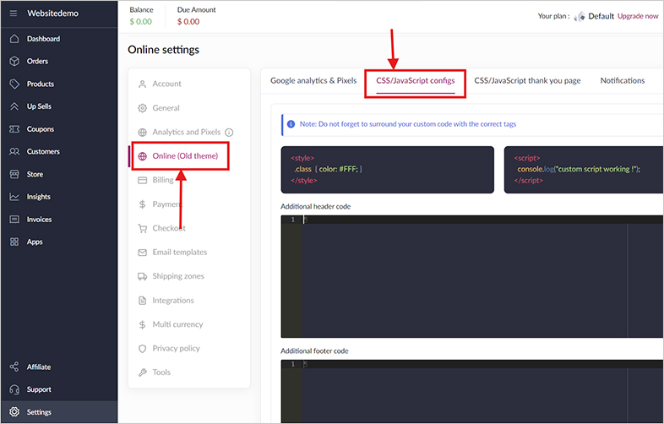Image resolution: width=664 pixels, height=424 pixels.
Task: Click the Affiliate share icon
Action: point(14,367)
